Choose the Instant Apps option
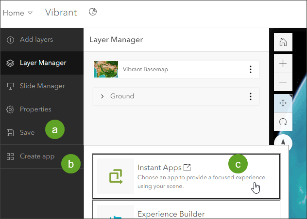Image resolution: width=307 pixels, height=219 pixels. pos(186,176)
